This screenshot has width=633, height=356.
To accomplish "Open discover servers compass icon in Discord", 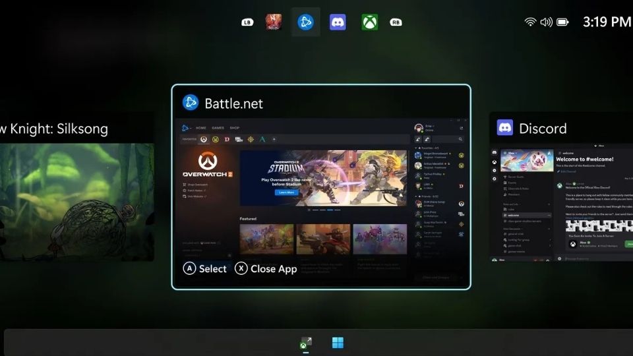I will [x=495, y=179].
